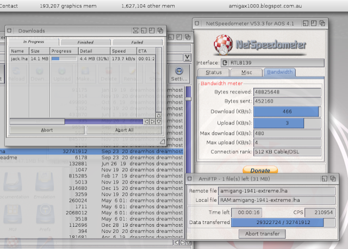
Task: Click the Bytes sent field
Action: pos(287,102)
